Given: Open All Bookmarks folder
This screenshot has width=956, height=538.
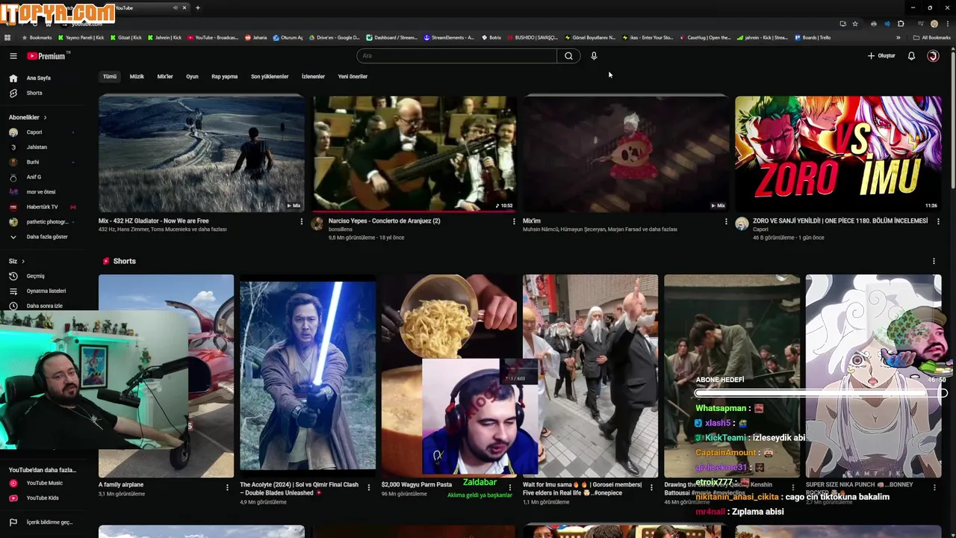Looking at the screenshot, I should coord(931,37).
